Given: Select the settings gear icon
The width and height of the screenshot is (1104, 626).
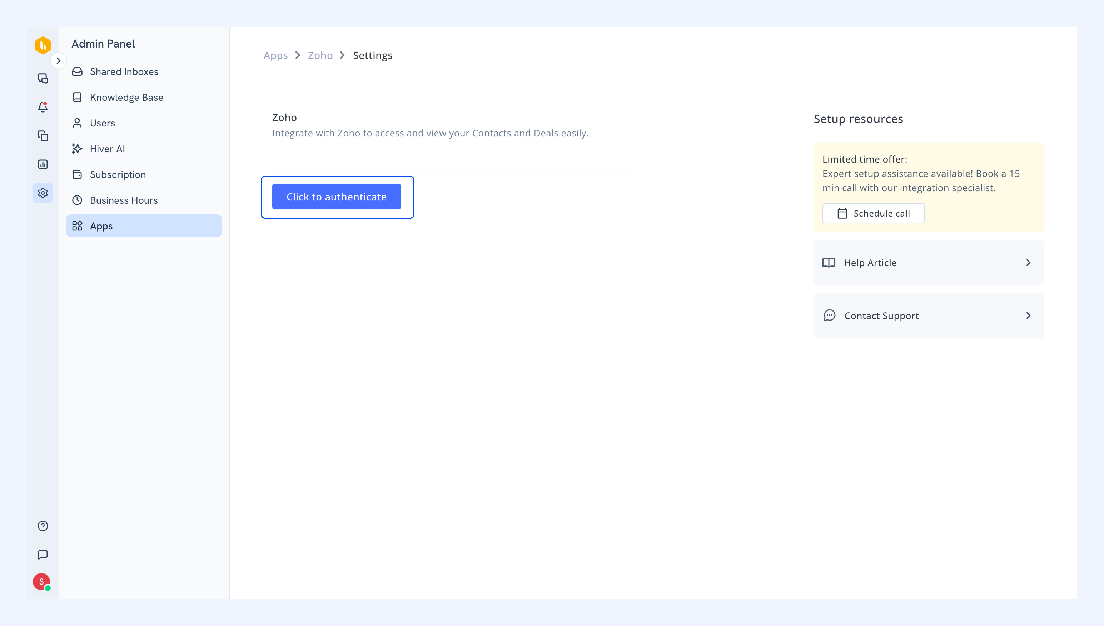Looking at the screenshot, I should pos(43,193).
